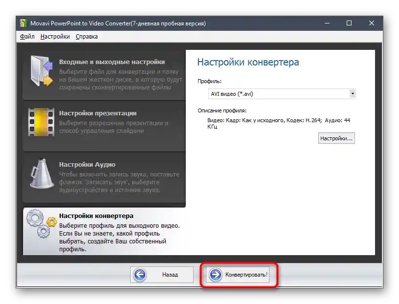This screenshot has height=304, width=399.
Task: Maximize the Movavi converter window
Action: pyautogui.click(x=349, y=23)
